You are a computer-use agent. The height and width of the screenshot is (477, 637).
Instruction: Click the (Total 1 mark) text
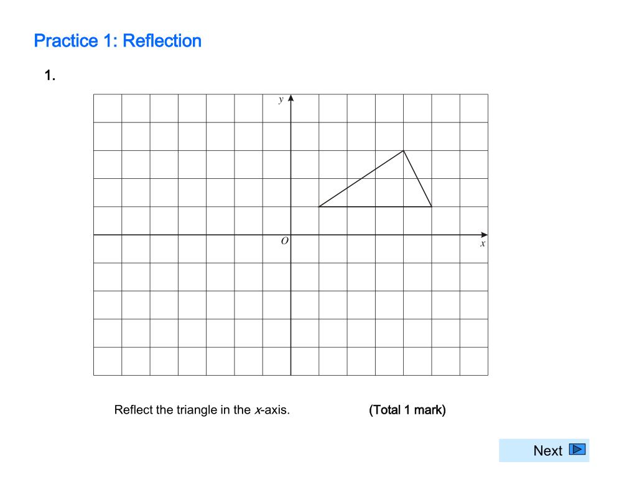tap(407, 410)
